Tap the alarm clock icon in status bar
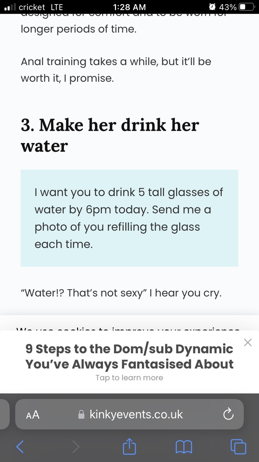 (x=212, y=7)
